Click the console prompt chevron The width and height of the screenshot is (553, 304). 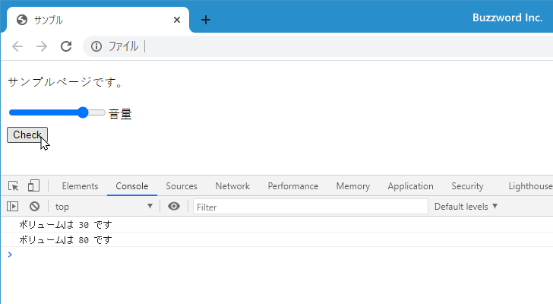pyautogui.click(x=10, y=255)
